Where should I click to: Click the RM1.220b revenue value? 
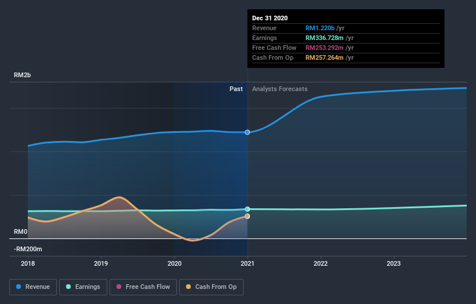pos(320,28)
